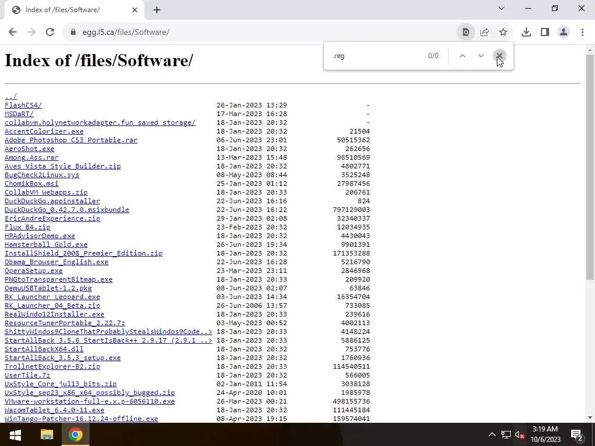Download TrollnetExplorer-B2.zip
This screenshot has width=595, height=446.
pos(52,367)
